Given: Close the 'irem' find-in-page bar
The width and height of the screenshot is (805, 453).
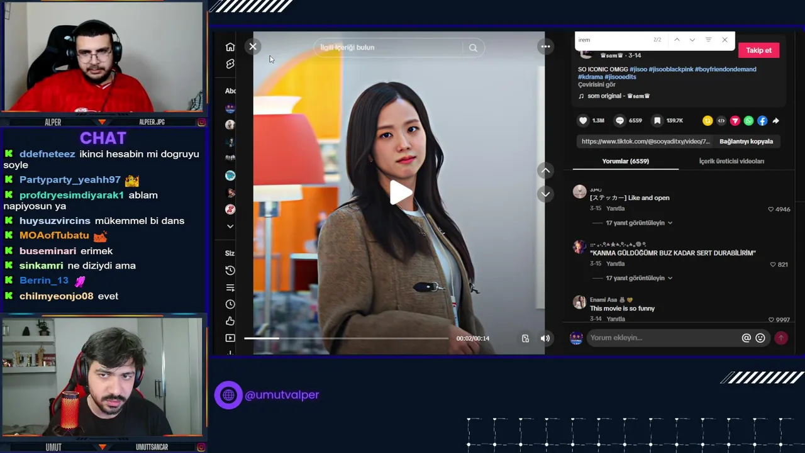Looking at the screenshot, I should [x=724, y=40].
